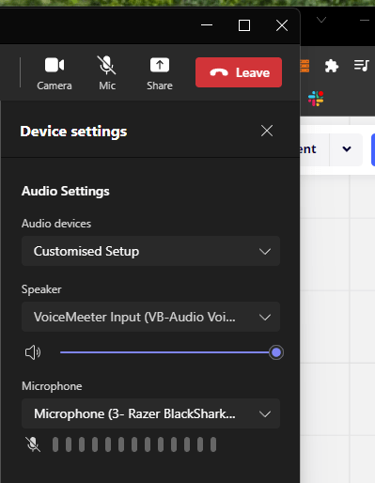Image resolution: width=375 pixels, height=483 pixels.
Task: Leave the meeting with the red button
Action: pyautogui.click(x=239, y=72)
